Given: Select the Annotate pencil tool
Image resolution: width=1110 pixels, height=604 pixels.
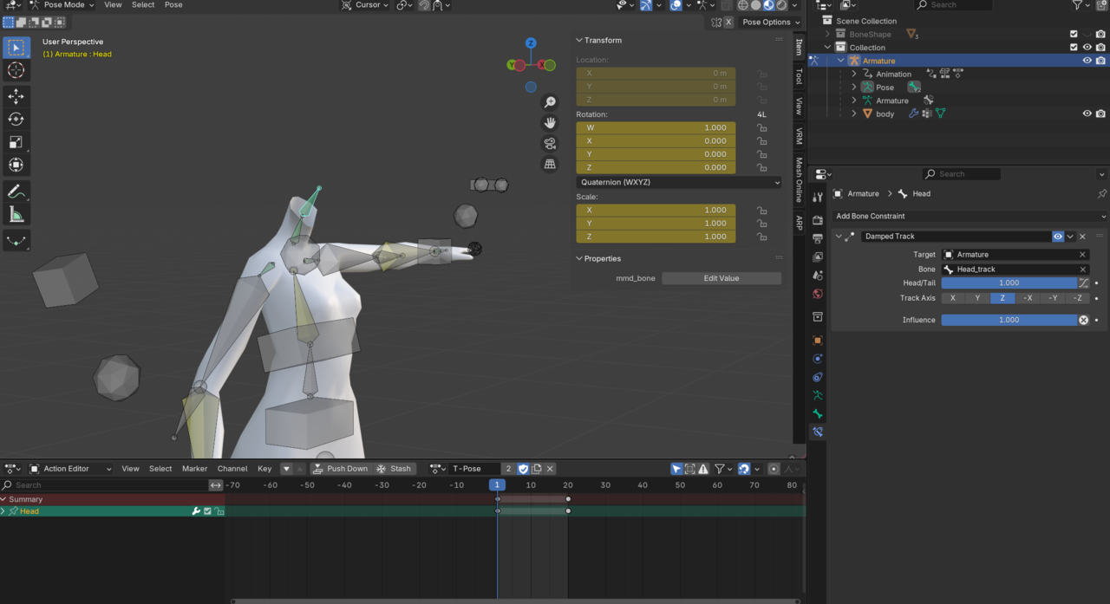Looking at the screenshot, I should coord(16,192).
